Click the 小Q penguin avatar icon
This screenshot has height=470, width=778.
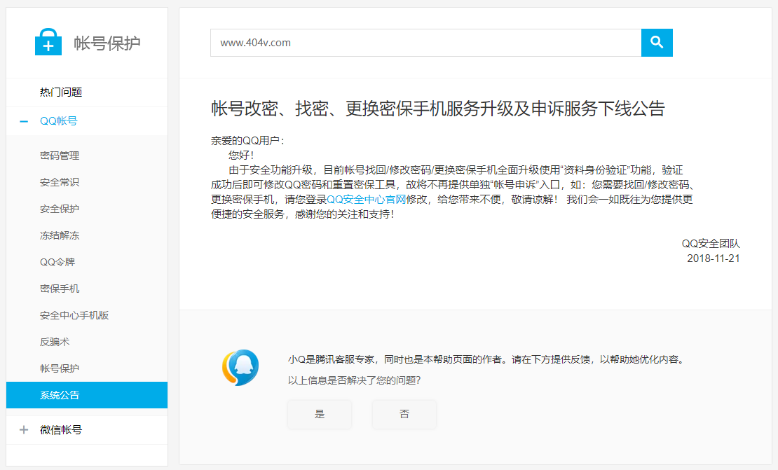click(240, 368)
